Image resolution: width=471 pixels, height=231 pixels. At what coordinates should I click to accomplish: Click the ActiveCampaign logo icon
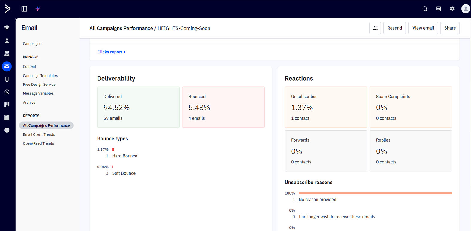click(7, 9)
